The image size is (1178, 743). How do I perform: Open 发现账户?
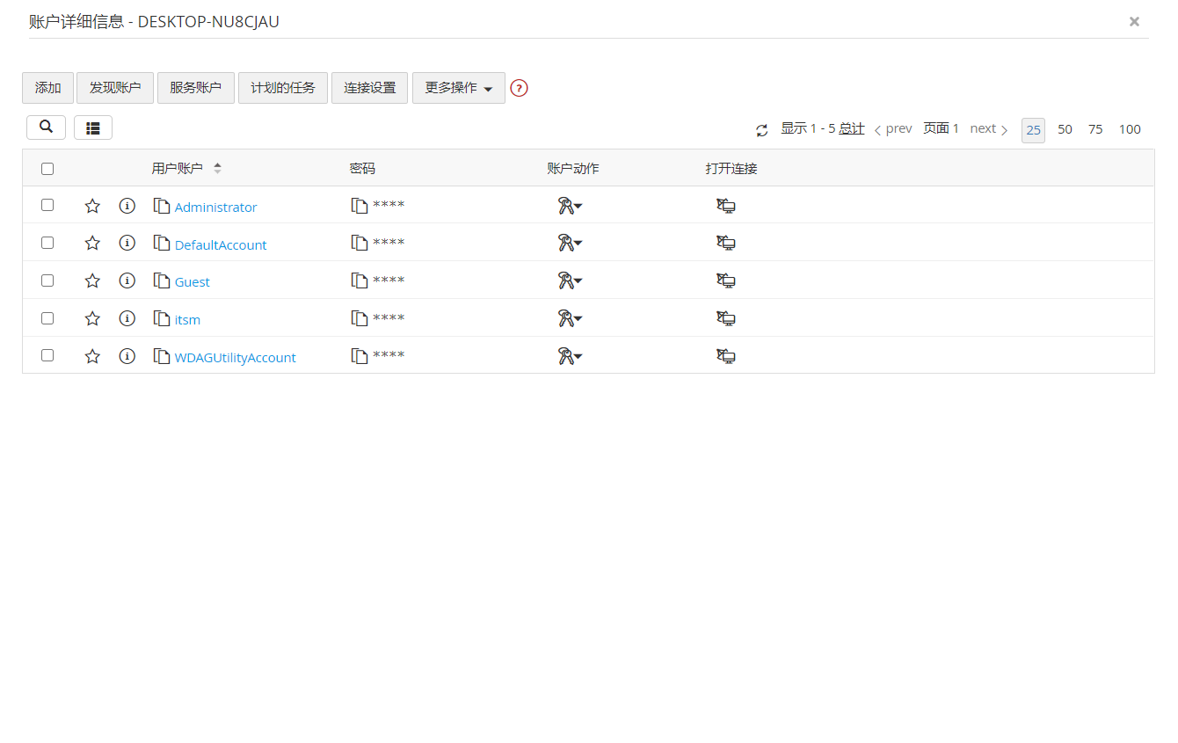[x=115, y=88]
